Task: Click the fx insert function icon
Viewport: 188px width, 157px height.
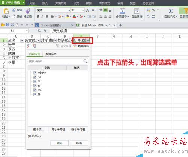Action: (x=45, y=31)
